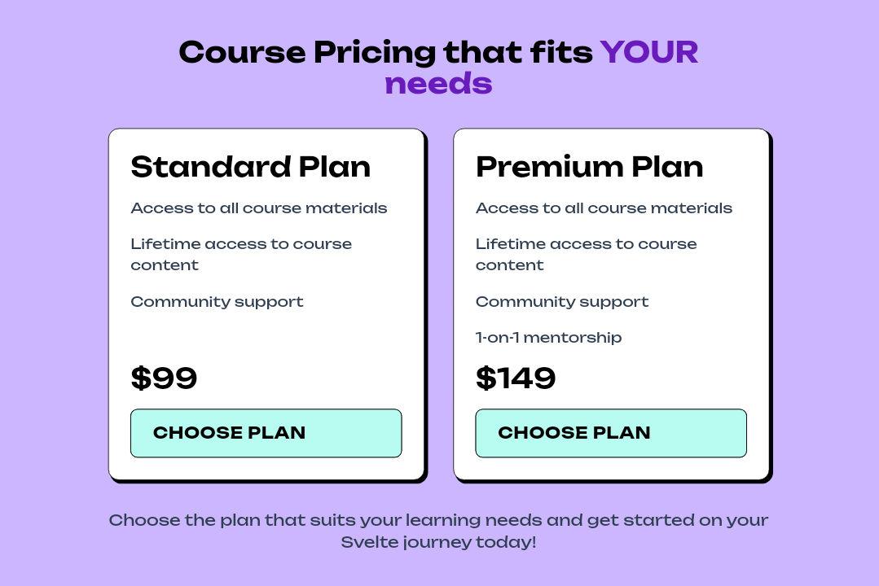Image resolution: width=879 pixels, height=586 pixels.
Task: Click the Premium Plan heading
Action: (589, 167)
